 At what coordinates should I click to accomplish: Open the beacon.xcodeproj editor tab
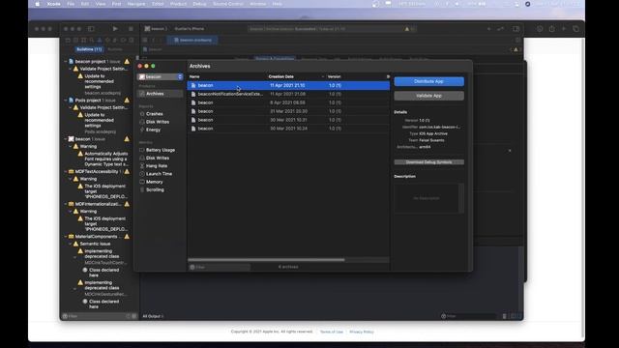192,40
